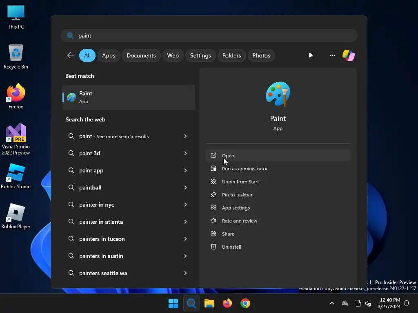
Task: Launch Google Chrome from the taskbar
Action: point(245,303)
